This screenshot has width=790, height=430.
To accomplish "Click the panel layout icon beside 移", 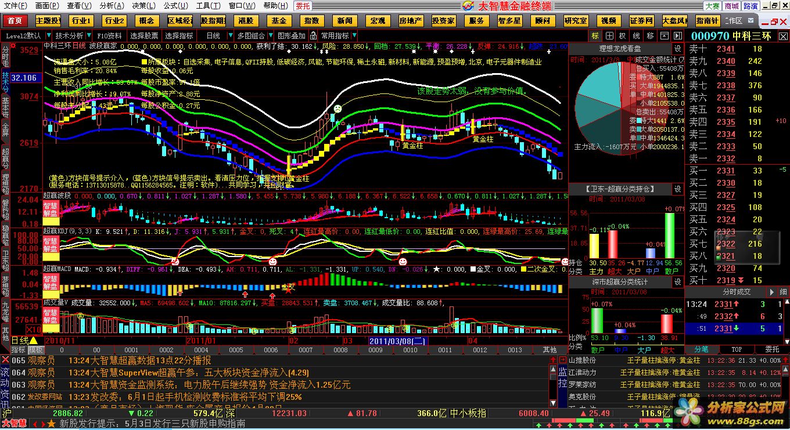I will tap(663, 35).
